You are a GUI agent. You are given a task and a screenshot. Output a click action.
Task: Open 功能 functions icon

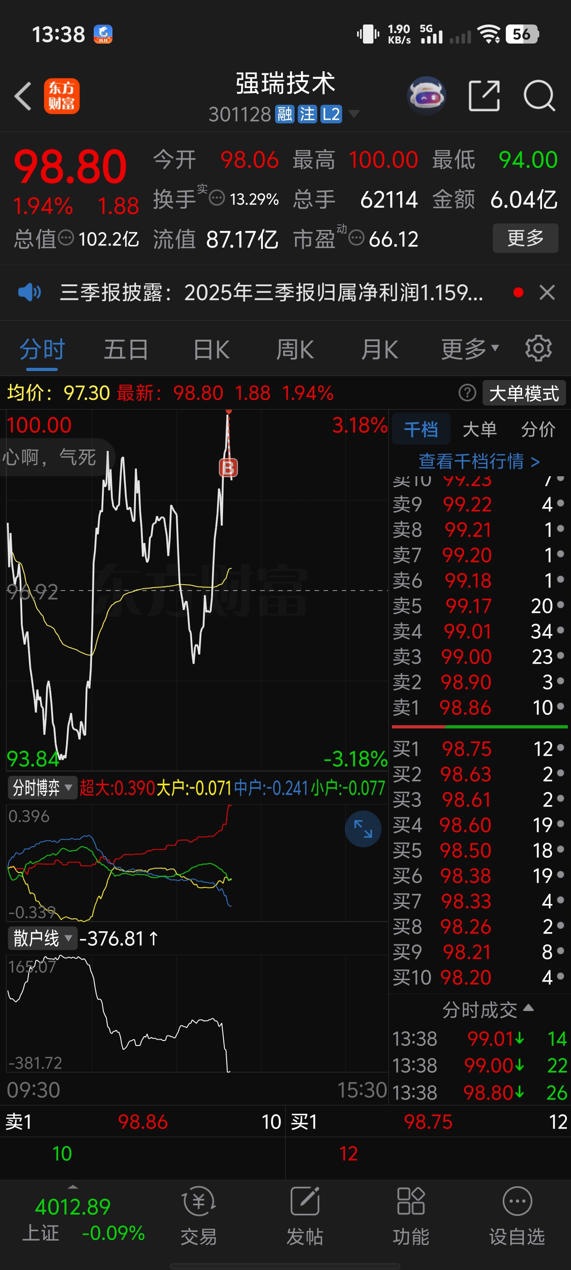point(411,1215)
